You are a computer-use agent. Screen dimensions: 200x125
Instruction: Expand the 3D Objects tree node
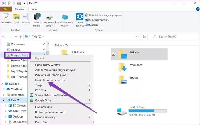click(x=5, y=106)
